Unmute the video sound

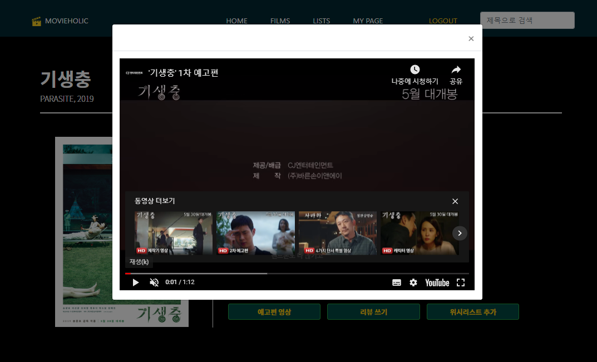(154, 282)
